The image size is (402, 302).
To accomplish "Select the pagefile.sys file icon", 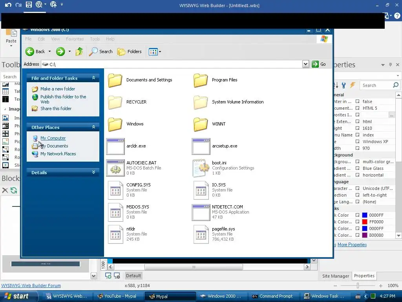I will tap(201, 234).
